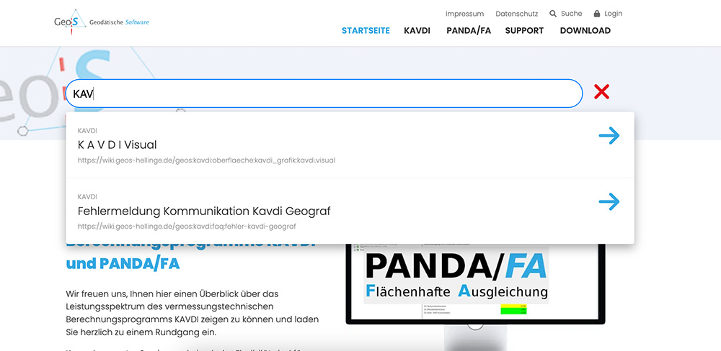Screen dimensions: 721x351
Task: Click into the search field containing KAV
Action: 324,94
